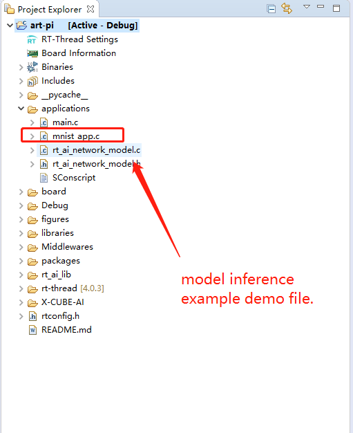Image resolution: width=353 pixels, height=433 pixels.
Task: Select the rtconfig.h header file icon
Action: point(33,316)
